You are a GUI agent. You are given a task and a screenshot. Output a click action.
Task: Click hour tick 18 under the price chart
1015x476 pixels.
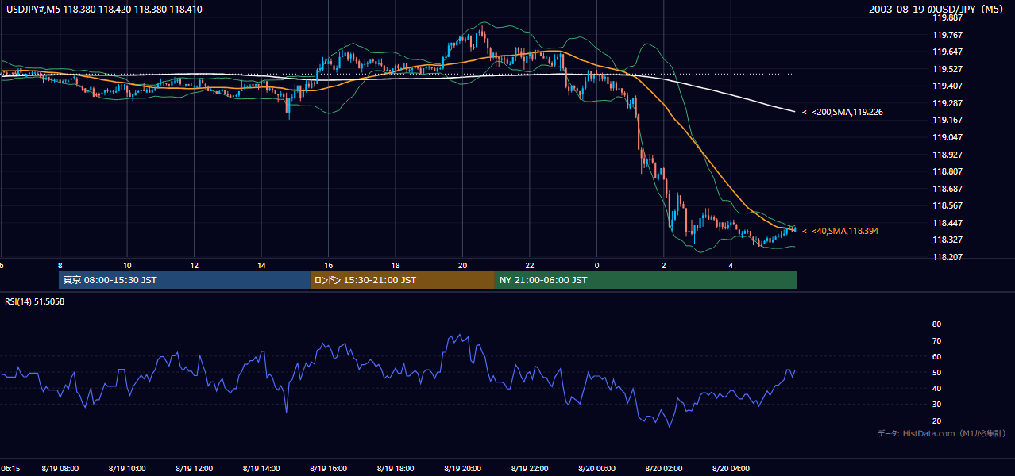pos(396,265)
